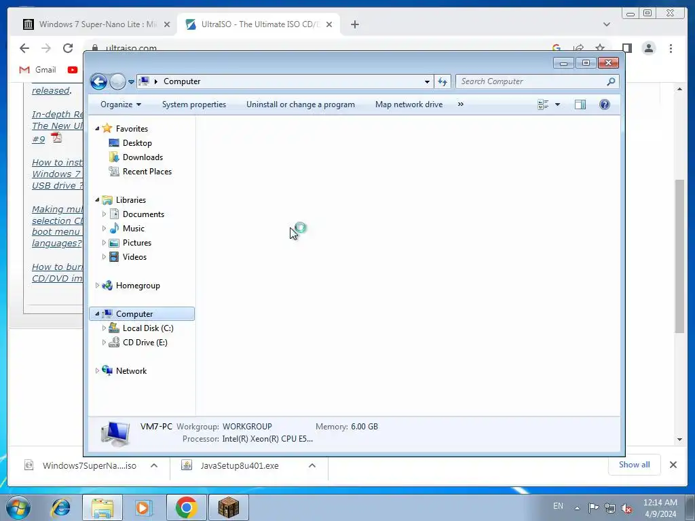Click Uninstall or change a program
The image size is (695, 521).
click(301, 104)
